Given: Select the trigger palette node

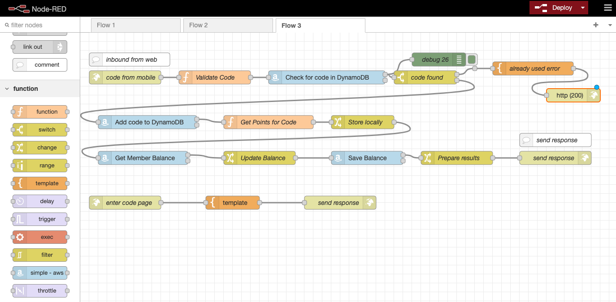Looking at the screenshot, I should [x=40, y=219].
